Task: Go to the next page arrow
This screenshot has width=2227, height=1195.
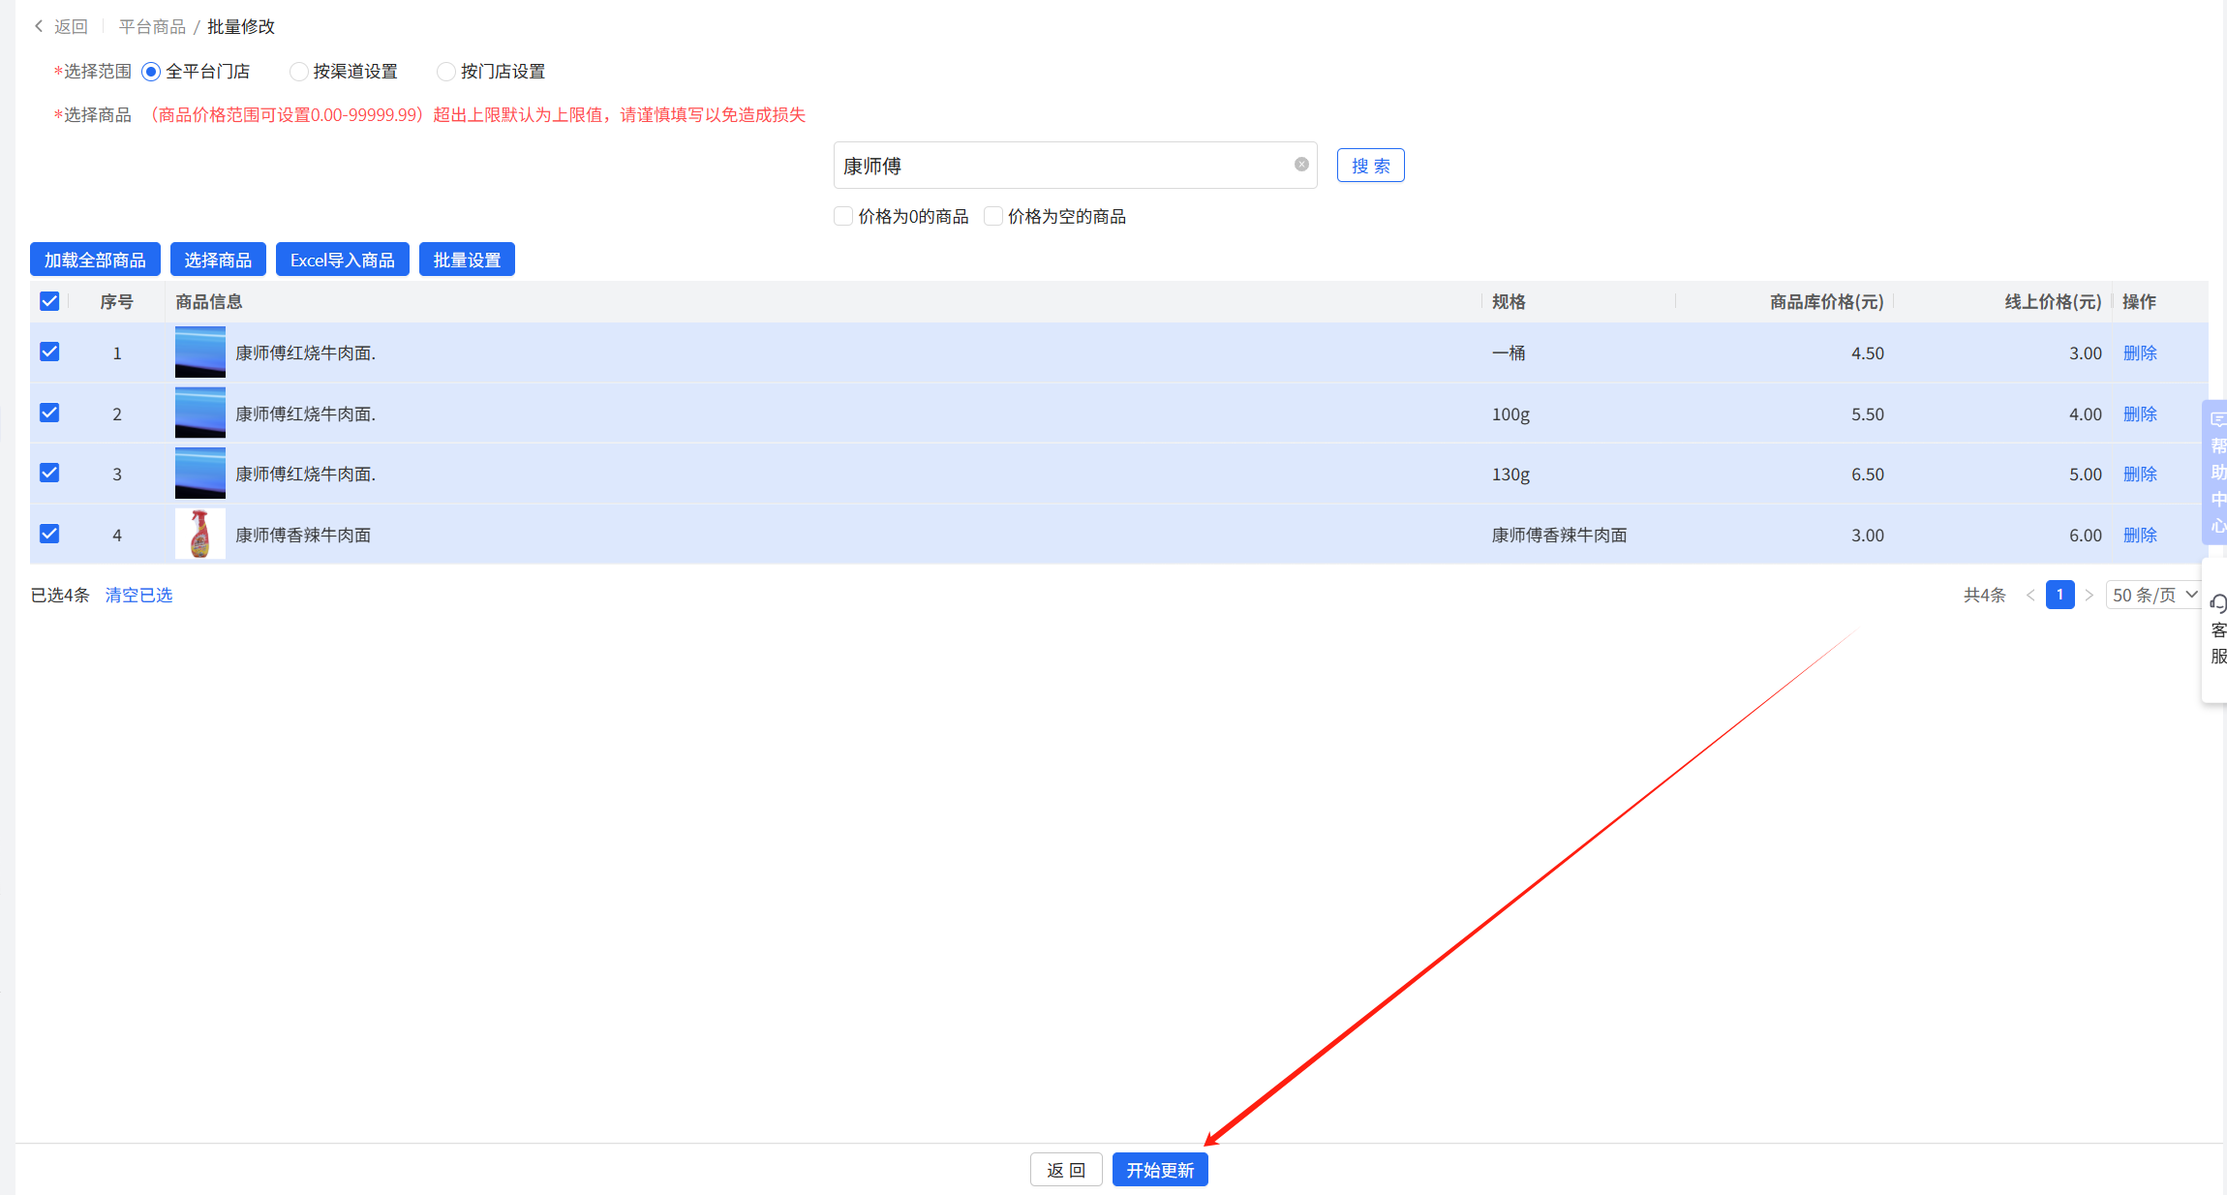Action: point(2089,595)
